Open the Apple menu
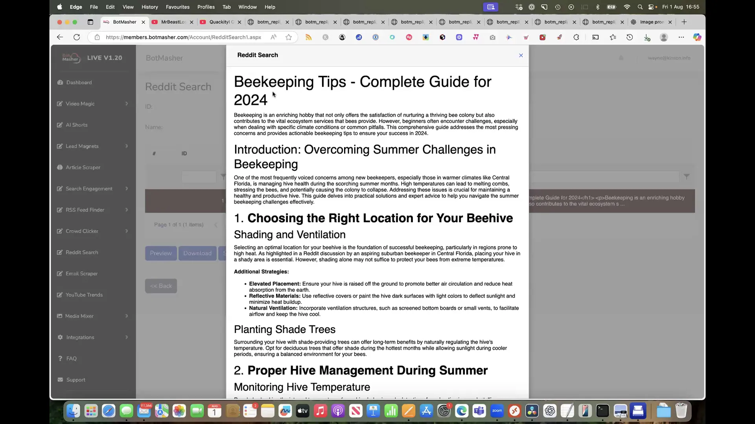 (x=59, y=7)
